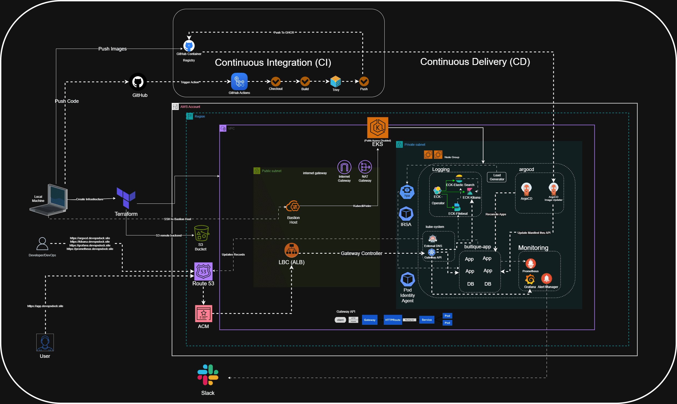Select the Grafana icon
The width and height of the screenshot is (677, 404).
[x=530, y=279]
